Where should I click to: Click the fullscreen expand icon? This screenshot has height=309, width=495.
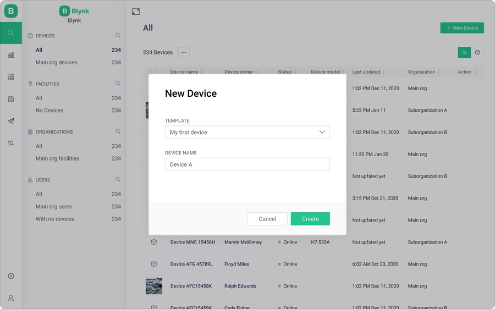coord(136,12)
